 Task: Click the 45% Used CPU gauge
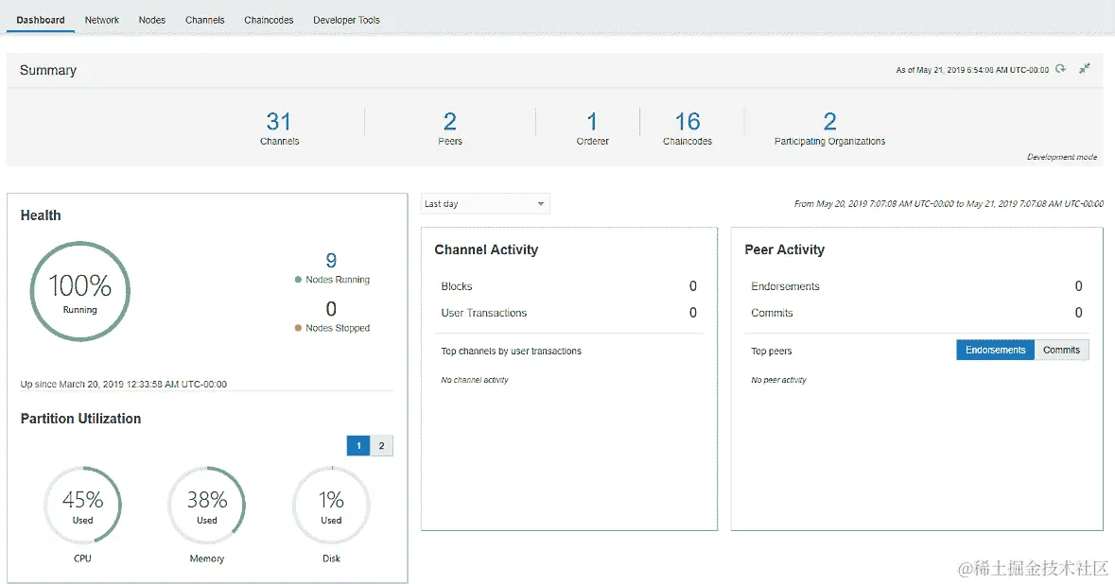tap(82, 506)
